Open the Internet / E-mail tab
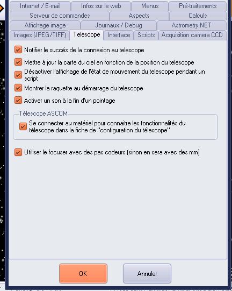This screenshot has width=232, height=291. tap(40, 6)
